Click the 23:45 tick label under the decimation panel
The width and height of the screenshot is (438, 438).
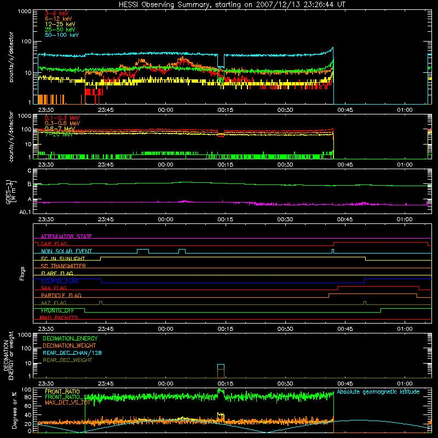(x=106, y=384)
